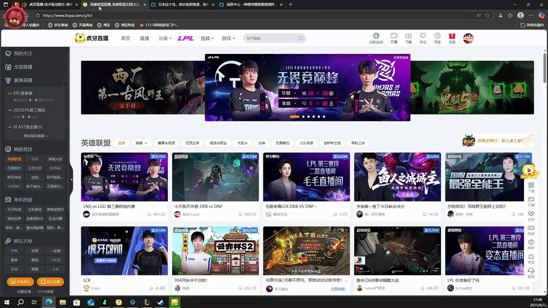
Task: Open the Outlook icon in the taskbar
Action: click(90, 302)
